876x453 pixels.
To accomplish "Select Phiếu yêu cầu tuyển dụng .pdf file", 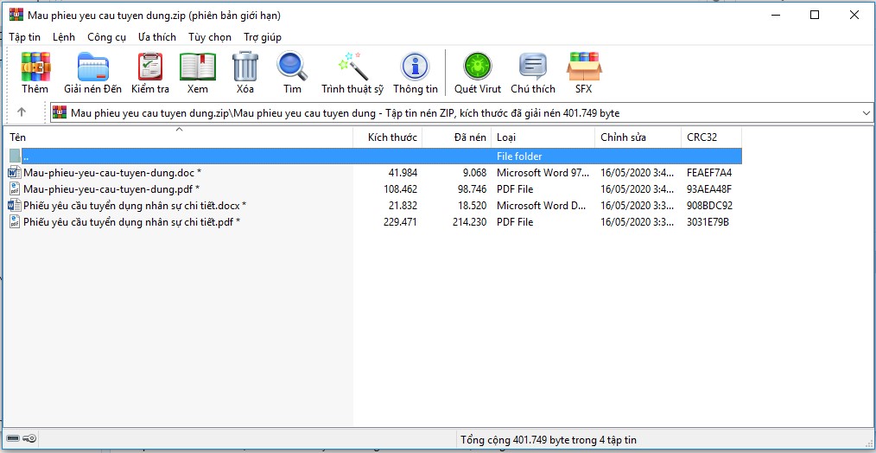I will pos(128,222).
